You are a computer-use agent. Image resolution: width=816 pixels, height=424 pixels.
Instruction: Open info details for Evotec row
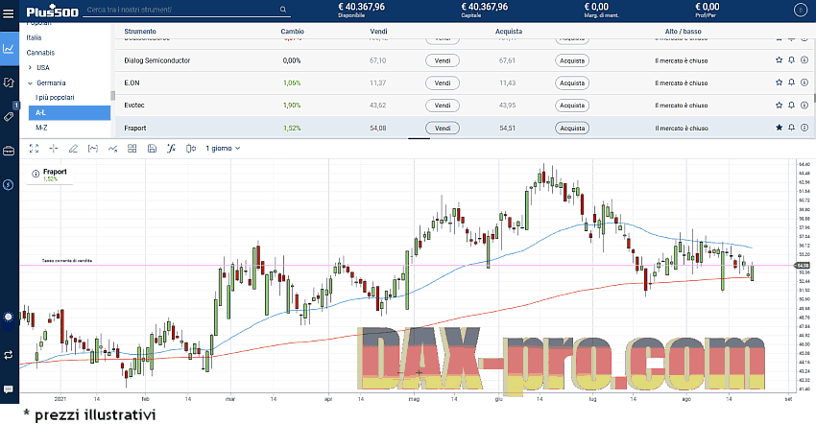point(804,106)
